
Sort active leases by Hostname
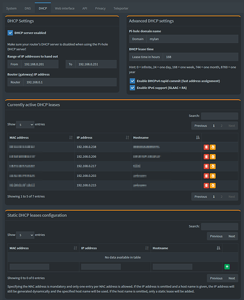(x=166, y=137)
